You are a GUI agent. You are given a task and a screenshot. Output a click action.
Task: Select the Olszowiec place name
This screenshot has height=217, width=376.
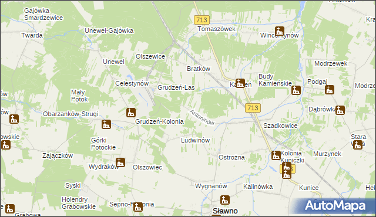pyautogui.click(x=147, y=167)
